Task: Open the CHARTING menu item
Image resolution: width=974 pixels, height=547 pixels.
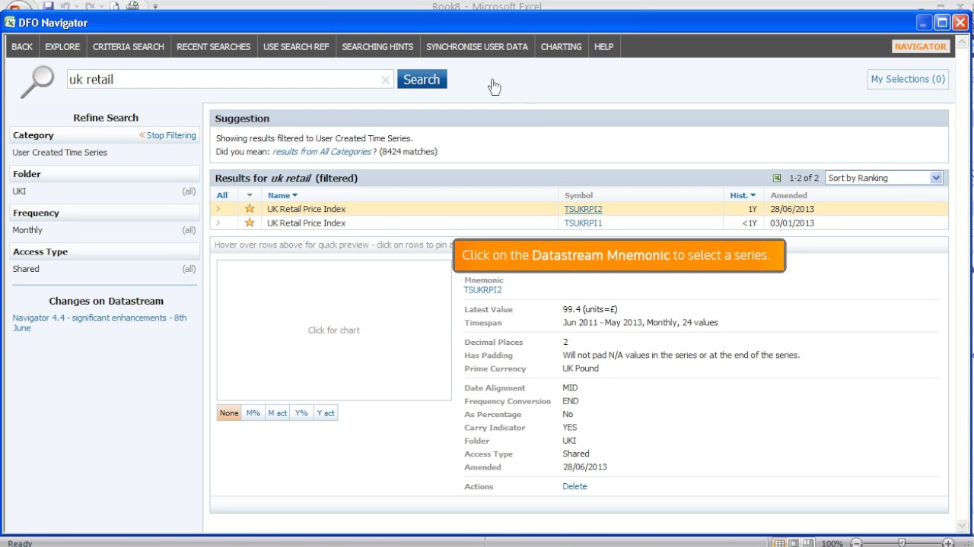Action: [562, 46]
